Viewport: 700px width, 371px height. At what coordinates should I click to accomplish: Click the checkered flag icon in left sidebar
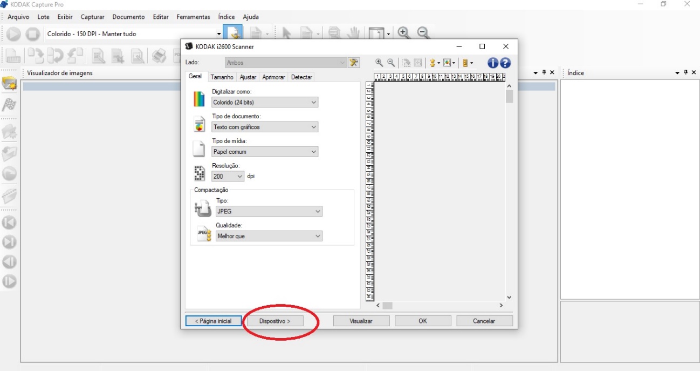[x=10, y=104]
